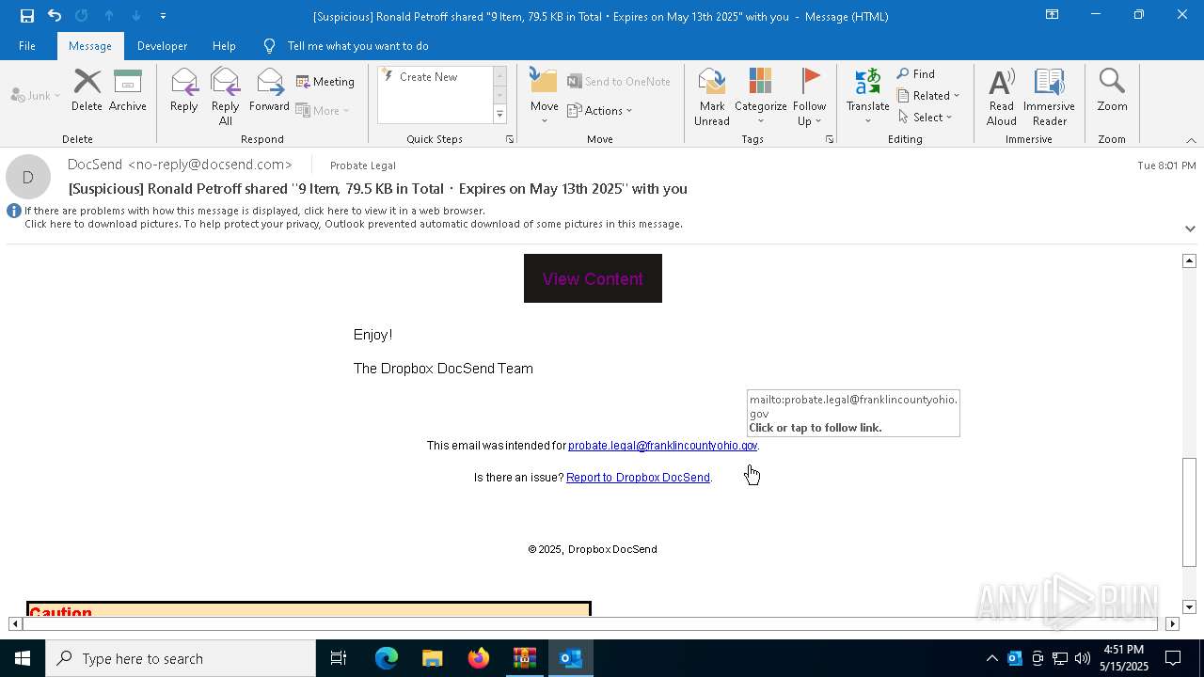The width and height of the screenshot is (1204, 677).
Task: Click the vertical scrollbar up arrow
Action: tap(1189, 260)
